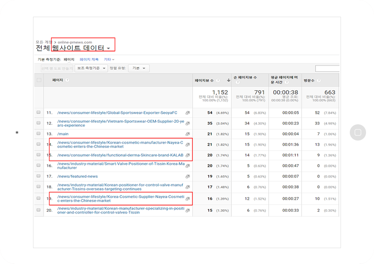Tap the tablet home button

tap(358, 132)
